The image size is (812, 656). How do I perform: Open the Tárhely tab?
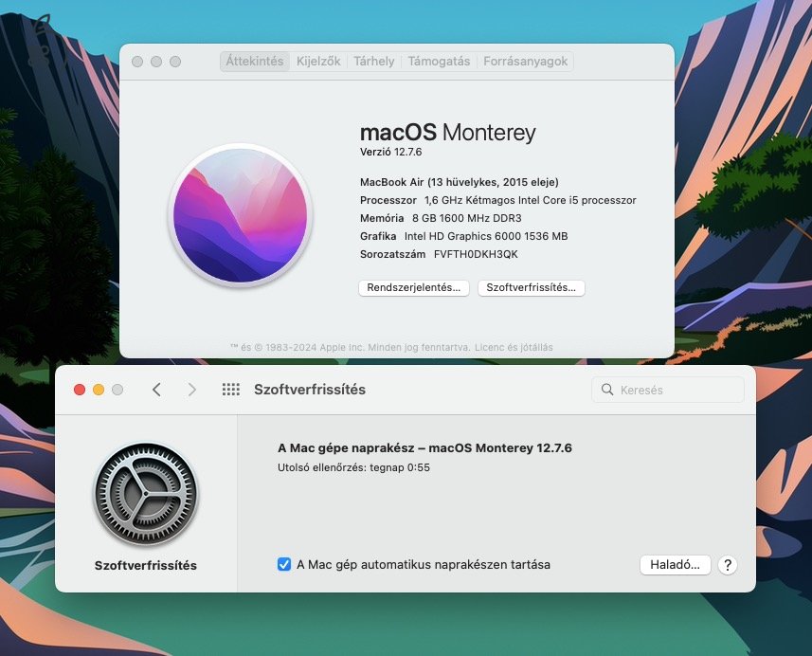pos(373,61)
